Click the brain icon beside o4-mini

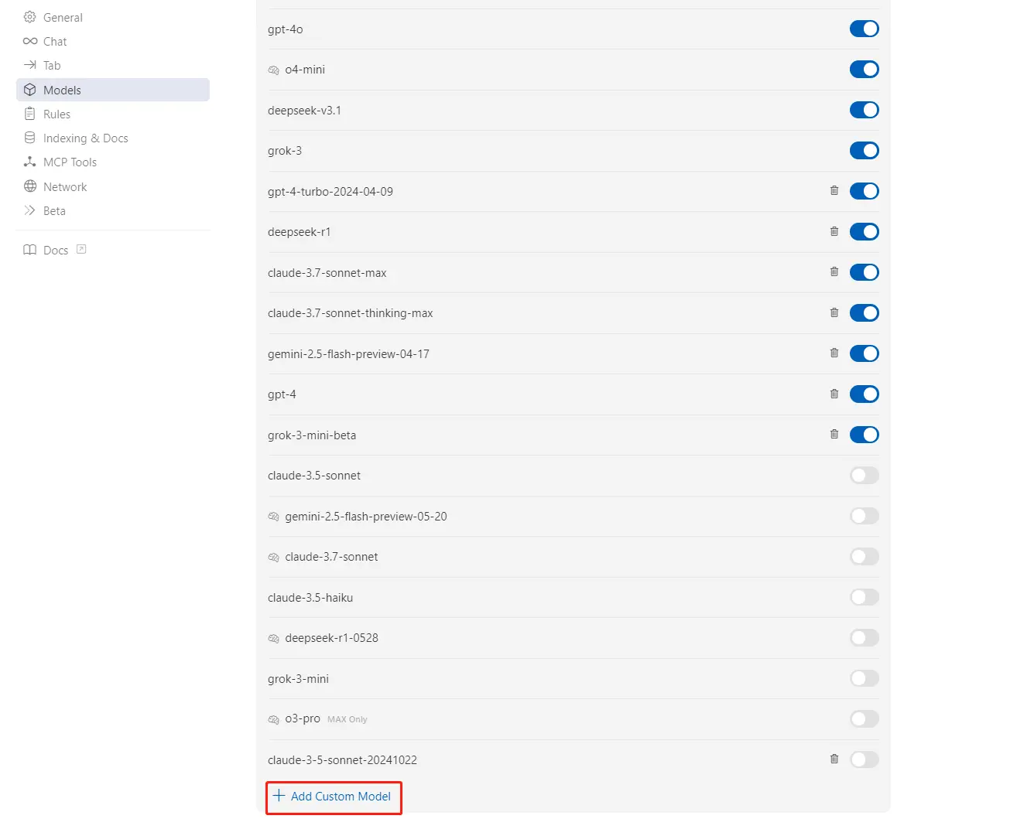coord(273,70)
